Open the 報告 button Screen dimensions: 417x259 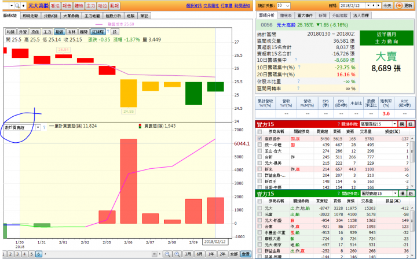coord(67,6)
